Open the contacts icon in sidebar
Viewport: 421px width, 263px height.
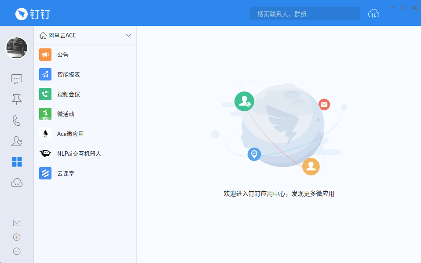coord(17,141)
